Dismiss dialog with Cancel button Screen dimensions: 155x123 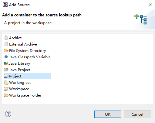(x=137, y=114)
